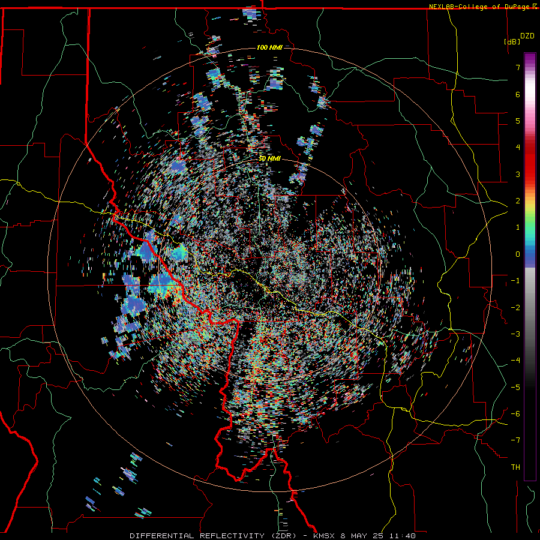
Task: Click the -4 value on color scale
Action: [515, 361]
